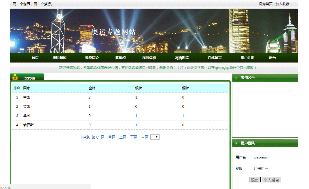This screenshot has height=189, width=309.
Task: Click pagination 首页 link
Action: (112, 137)
